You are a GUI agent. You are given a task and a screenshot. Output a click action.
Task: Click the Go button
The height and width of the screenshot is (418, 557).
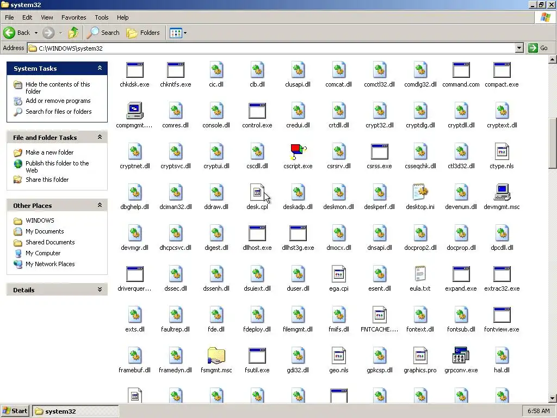coord(538,48)
